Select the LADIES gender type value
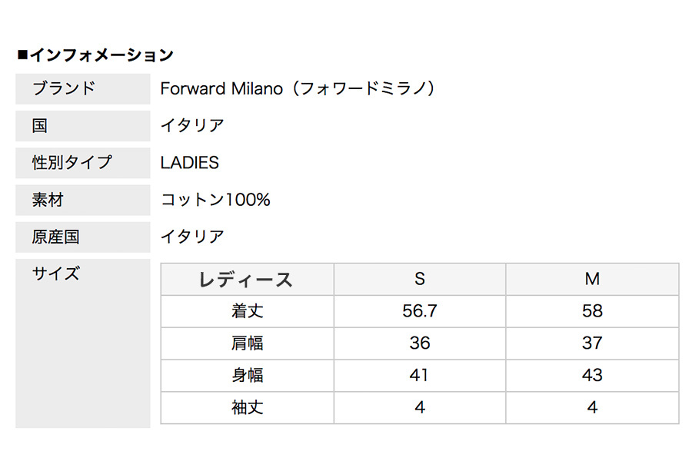Viewport: 692px width, 461px height. point(190,163)
